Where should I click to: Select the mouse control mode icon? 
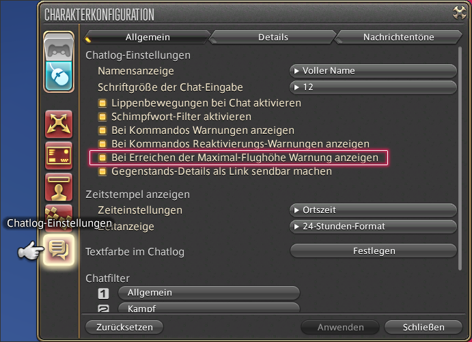[59, 76]
